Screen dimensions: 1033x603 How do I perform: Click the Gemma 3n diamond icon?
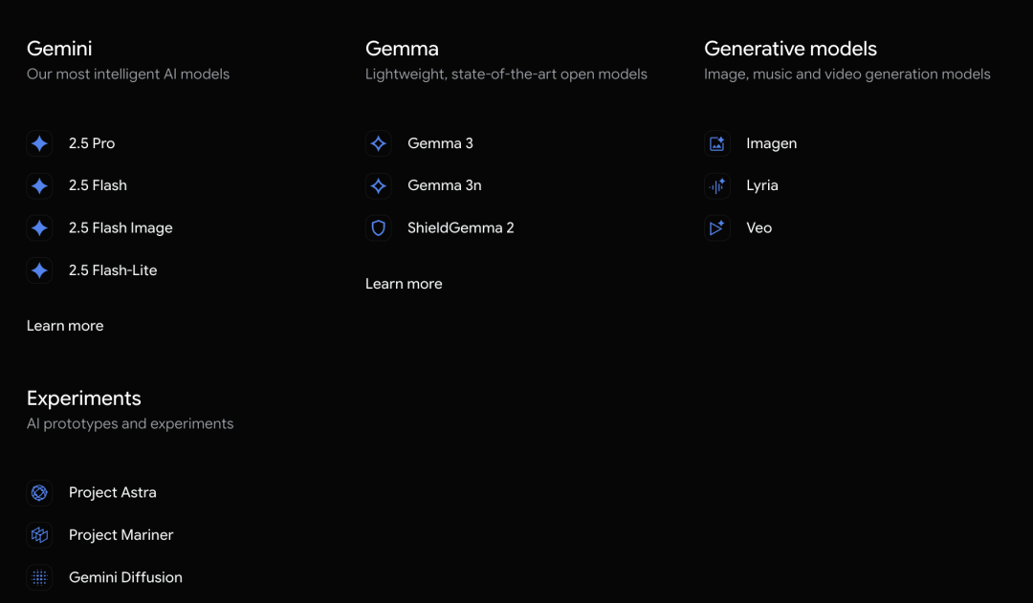click(379, 185)
